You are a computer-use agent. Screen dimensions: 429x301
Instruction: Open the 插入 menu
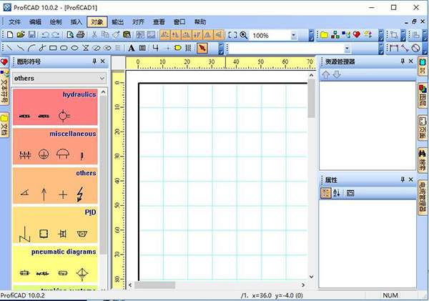click(x=76, y=22)
